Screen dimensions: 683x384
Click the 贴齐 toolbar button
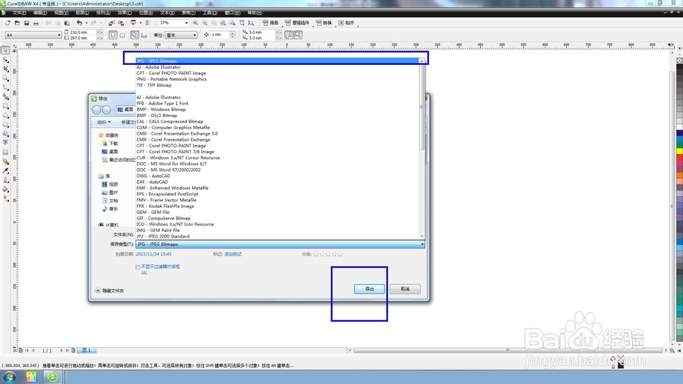(346, 23)
